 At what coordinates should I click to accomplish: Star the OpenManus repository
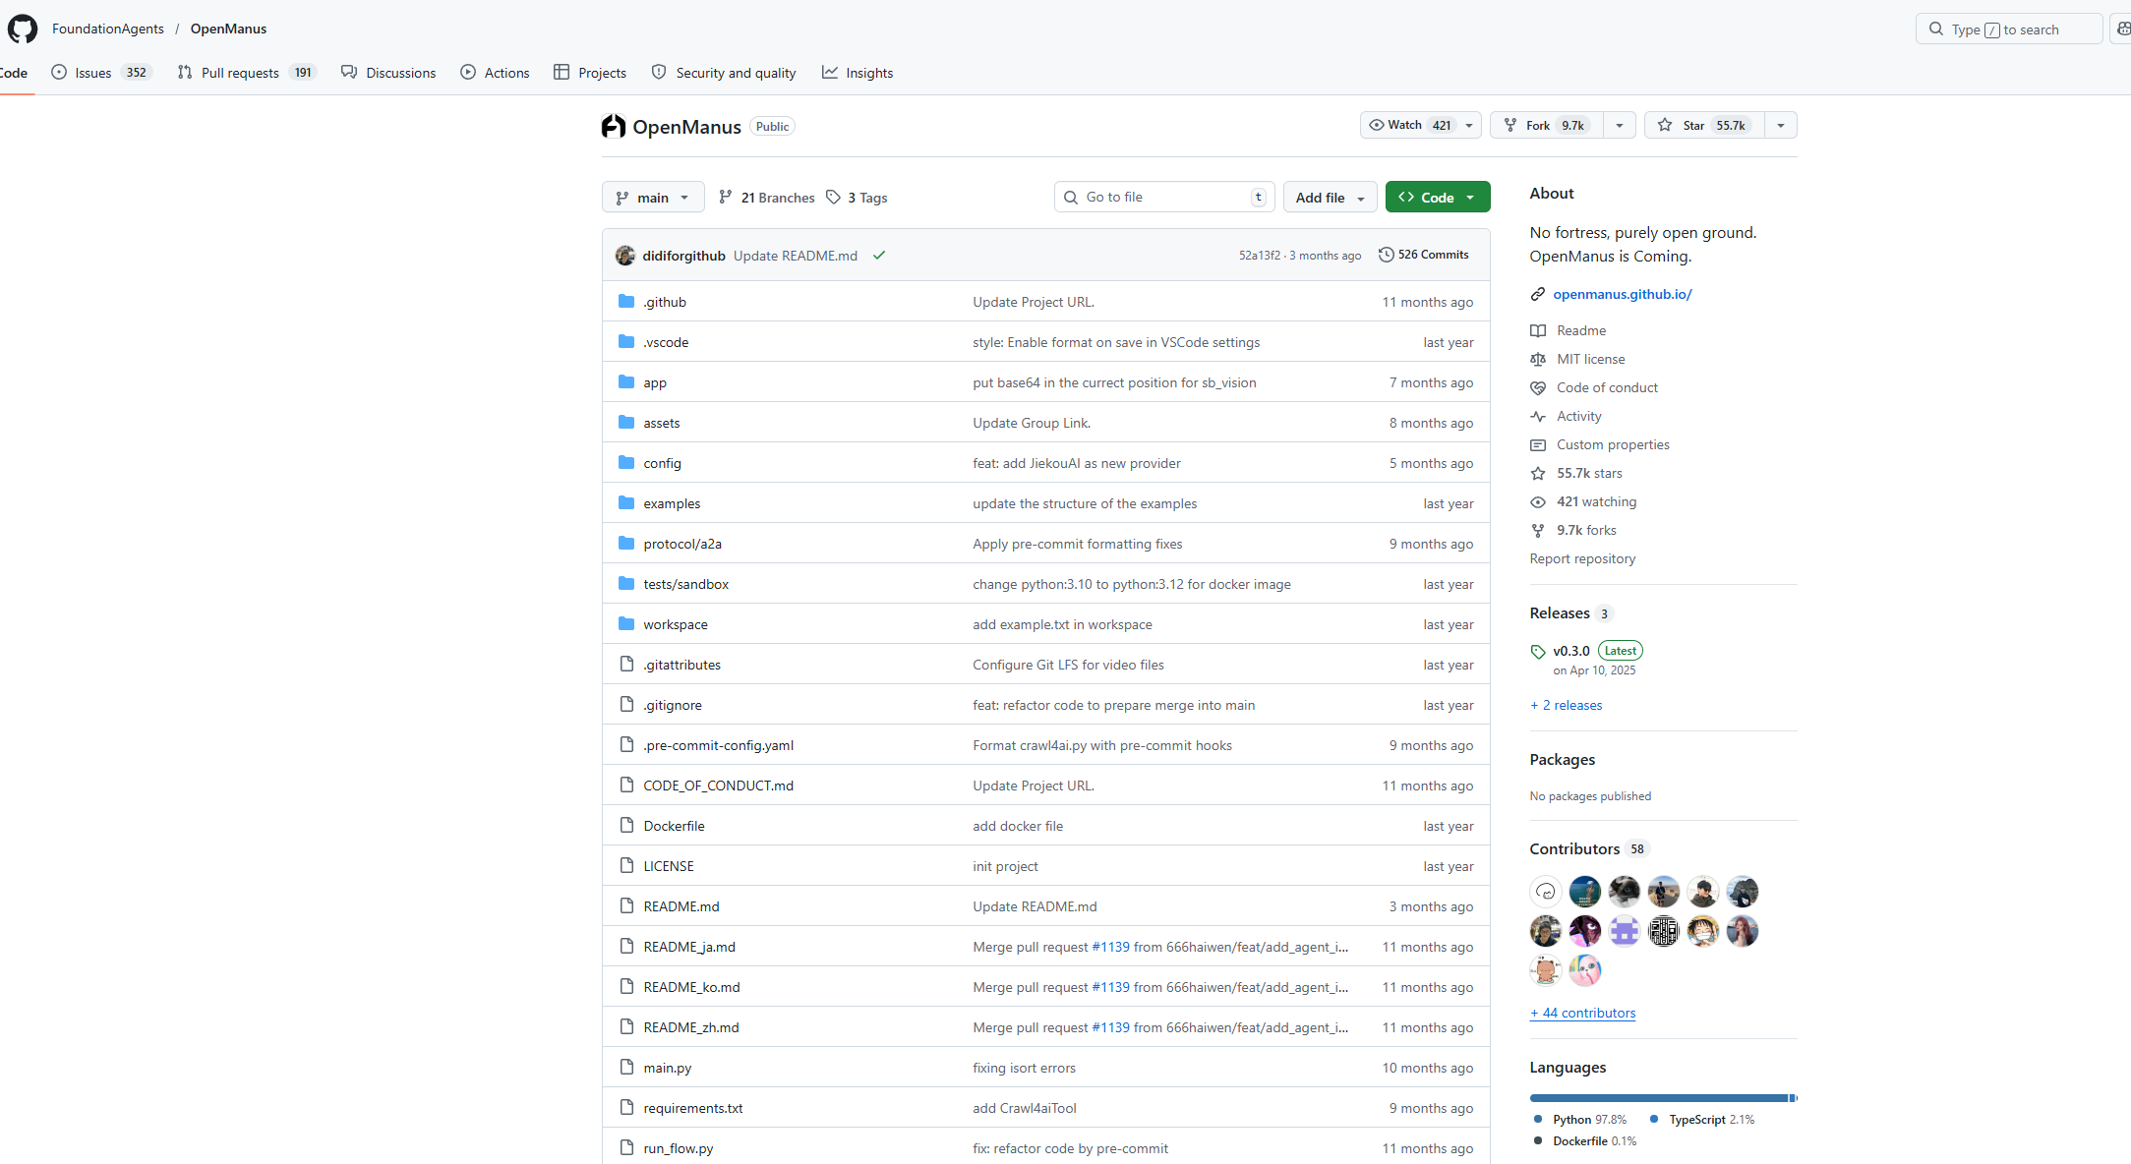[x=1704, y=125]
